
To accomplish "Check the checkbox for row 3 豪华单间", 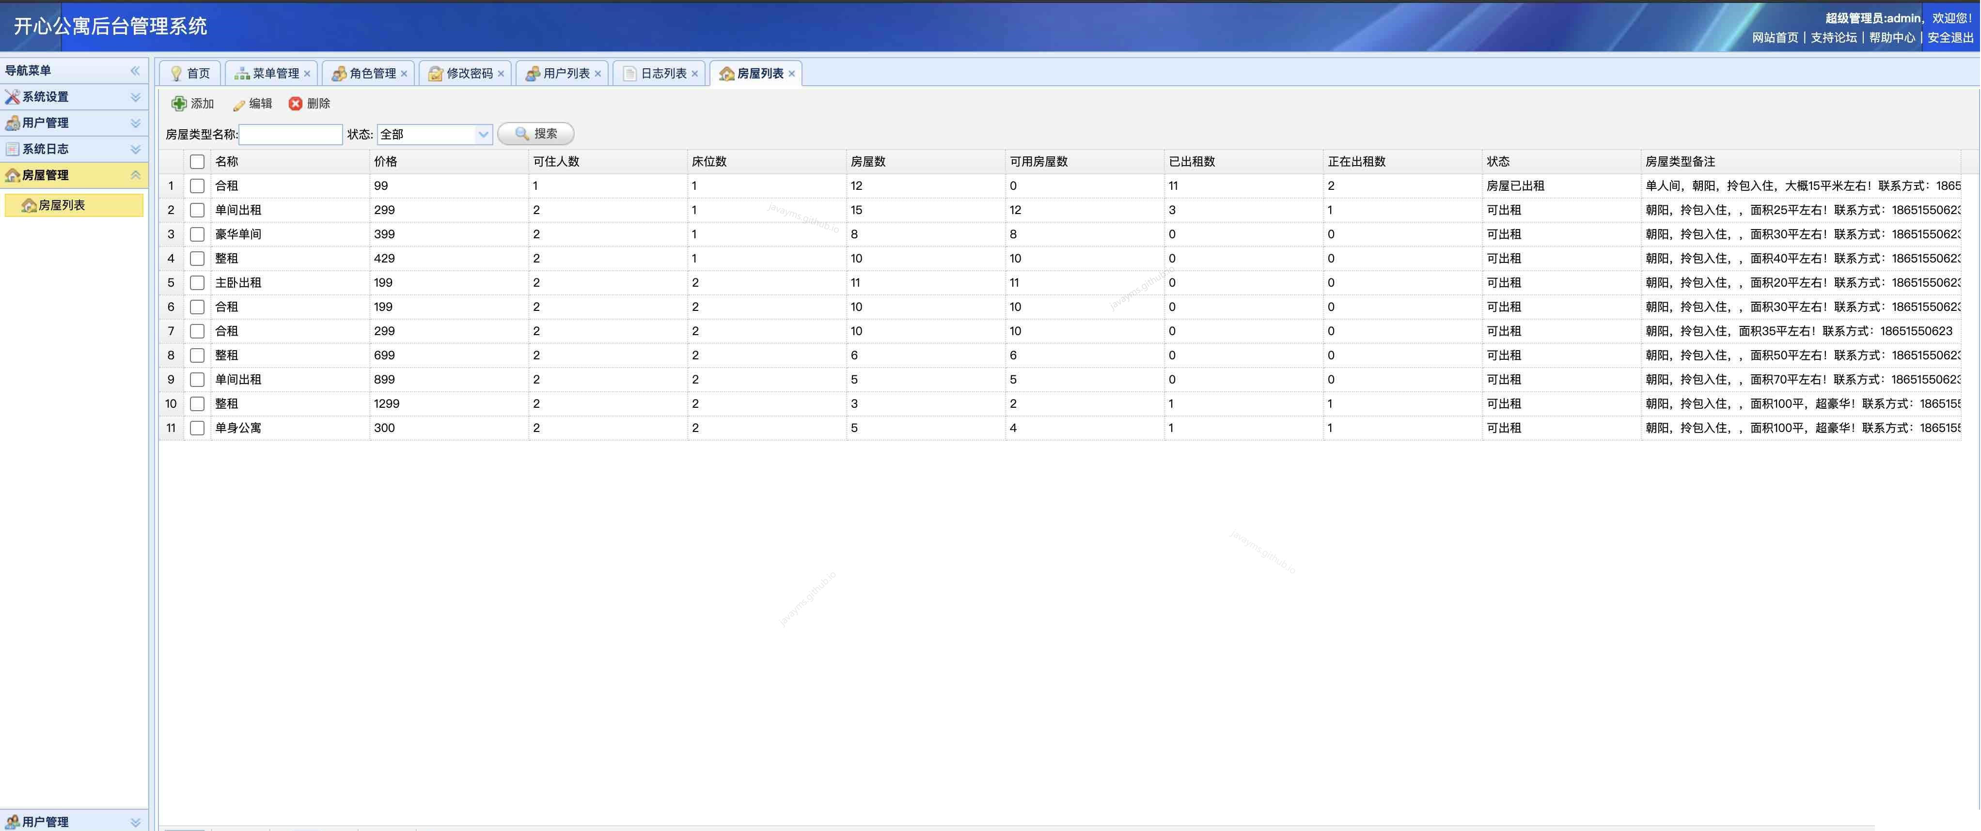I will 197,234.
